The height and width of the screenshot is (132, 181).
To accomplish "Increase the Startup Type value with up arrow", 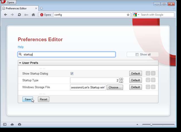I will coord(121,79).
